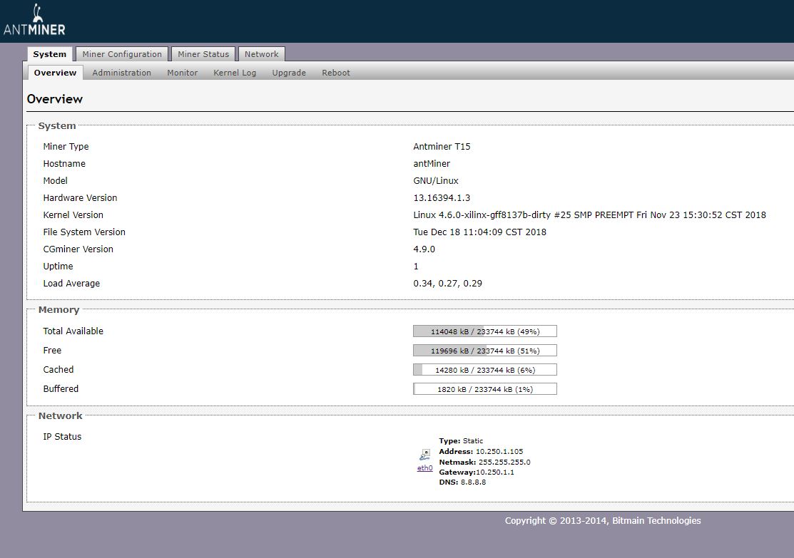Click the IP Status label

(x=62, y=437)
